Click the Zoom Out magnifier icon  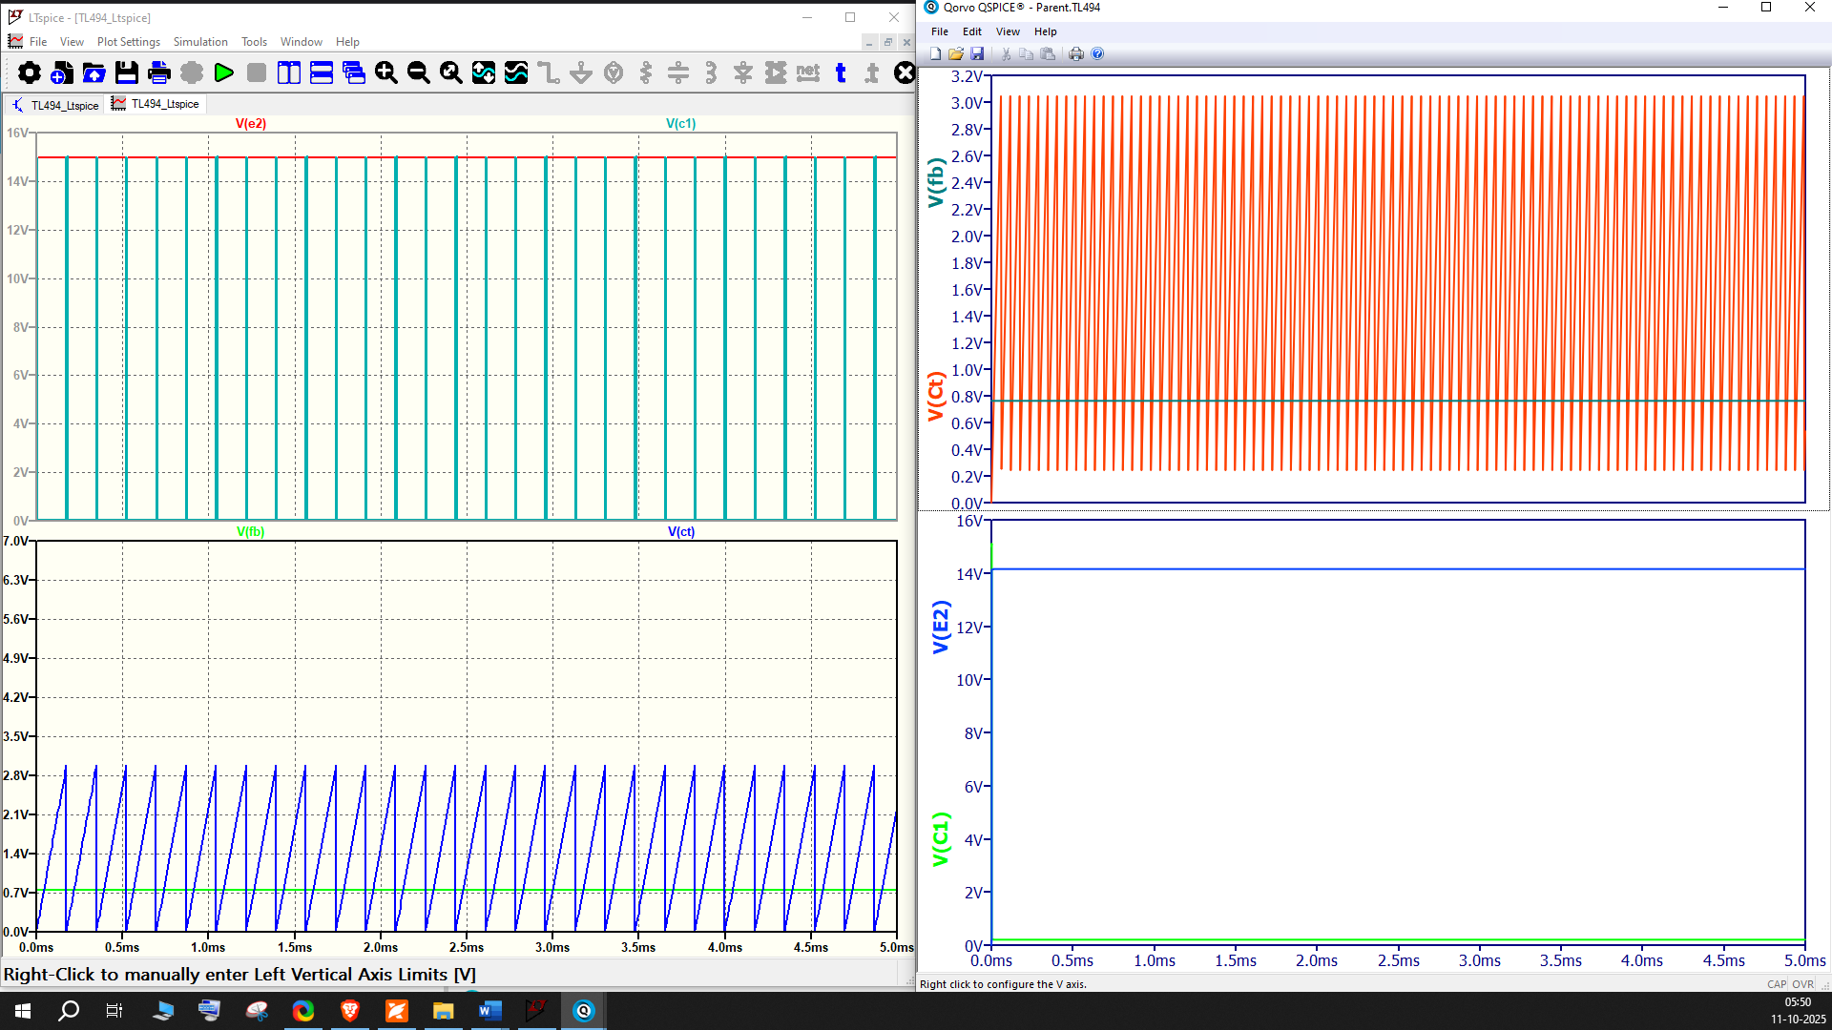[418, 72]
